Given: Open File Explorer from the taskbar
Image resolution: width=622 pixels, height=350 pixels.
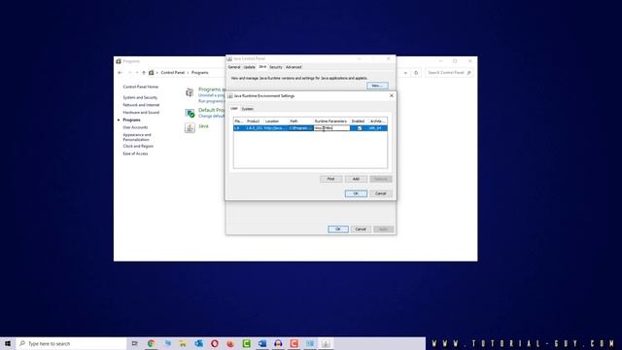Looking at the screenshot, I should [183, 343].
